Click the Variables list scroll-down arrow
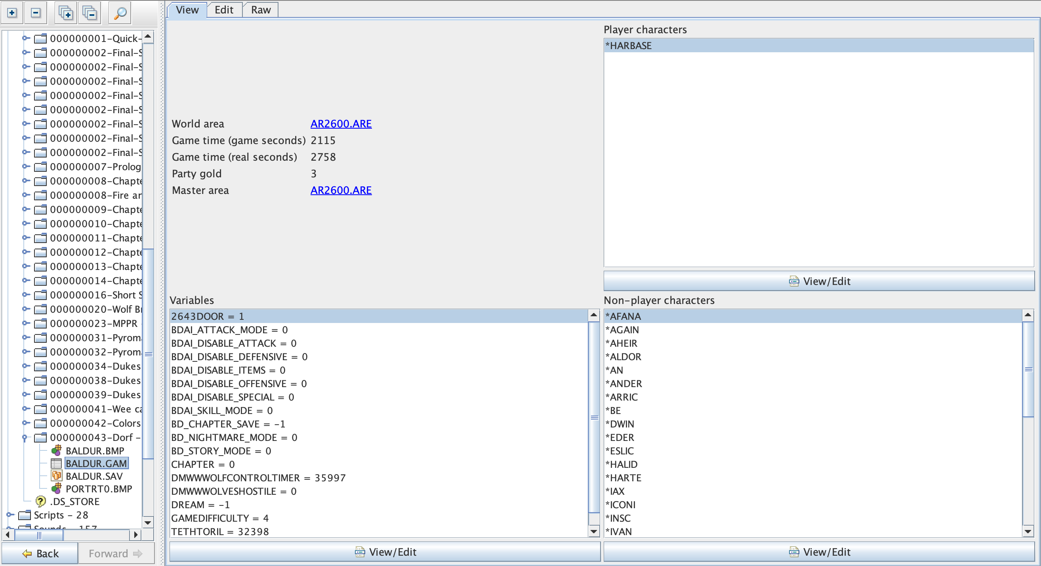The width and height of the screenshot is (1041, 566). pyautogui.click(x=594, y=531)
